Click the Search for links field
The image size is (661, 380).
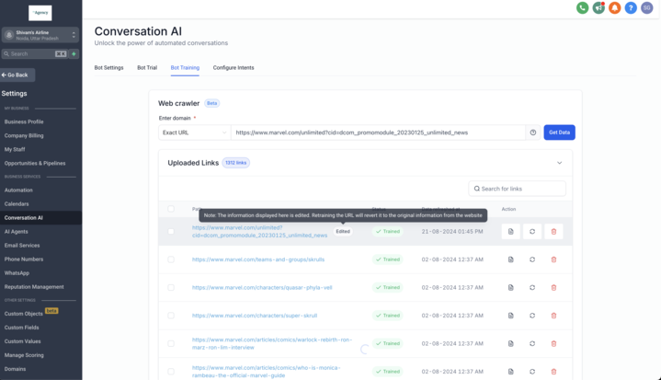point(517,189)
